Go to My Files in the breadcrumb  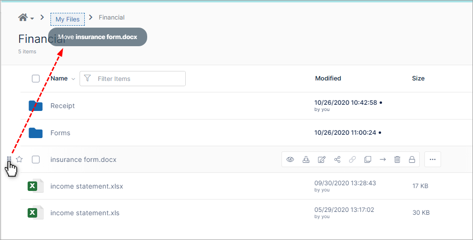coord(68,20)
